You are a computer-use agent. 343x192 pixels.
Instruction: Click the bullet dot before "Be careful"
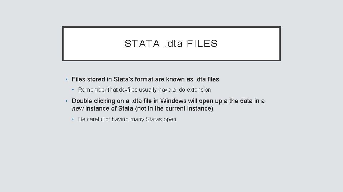(73, 119)
